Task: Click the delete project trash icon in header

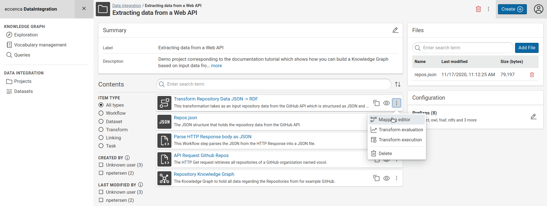Action: coord(478,9)
